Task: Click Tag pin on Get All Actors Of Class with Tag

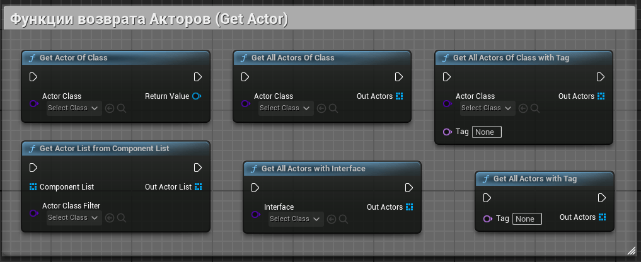Action: coord(447,132)
